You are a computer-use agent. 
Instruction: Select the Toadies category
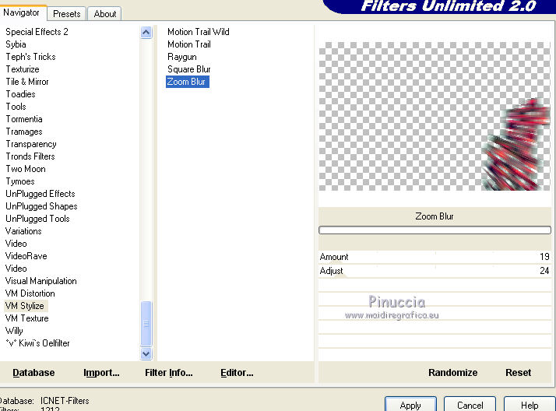pos(20,94)
